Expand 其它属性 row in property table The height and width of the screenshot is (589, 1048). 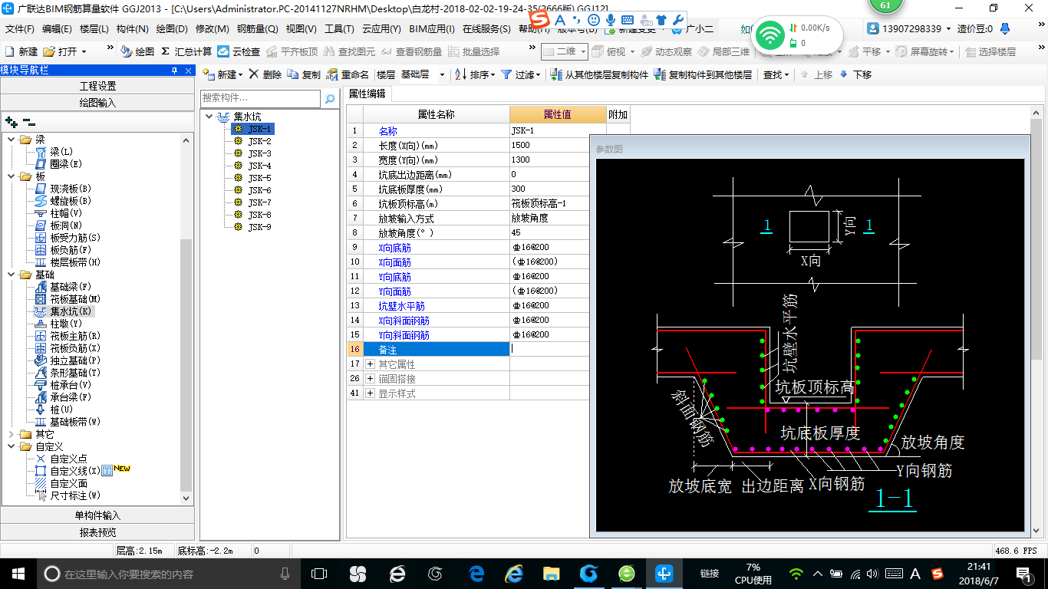click(371, 364)
